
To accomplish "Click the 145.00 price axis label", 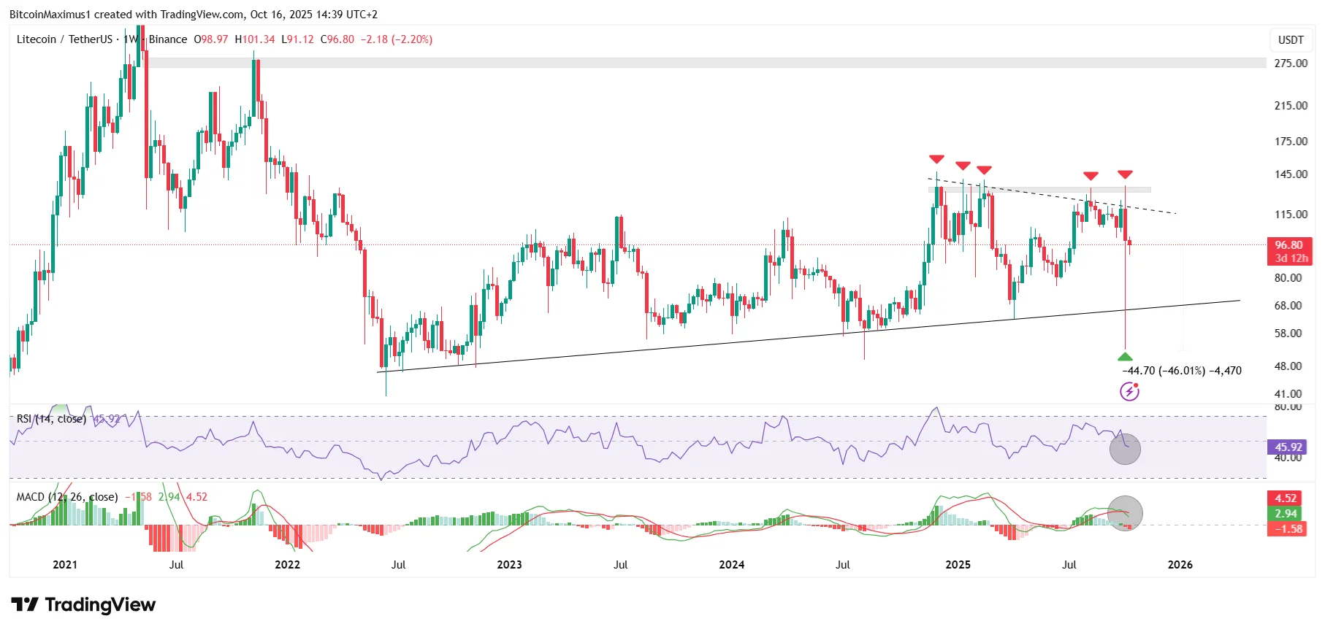I will 1291,174.
